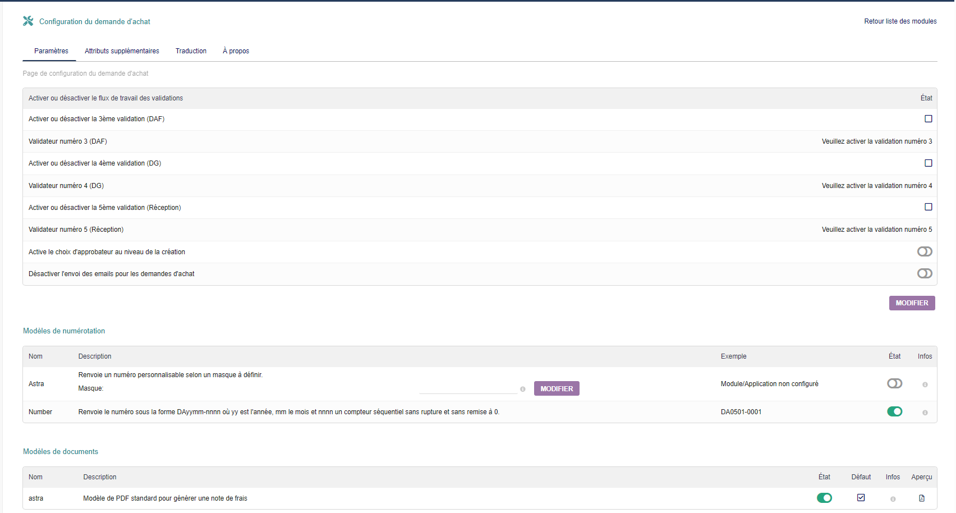The height and width of the screenshot is (513, 956).
Task: Click the configuration tools icon
Action: pyautogui.click(x=28, y=21)
